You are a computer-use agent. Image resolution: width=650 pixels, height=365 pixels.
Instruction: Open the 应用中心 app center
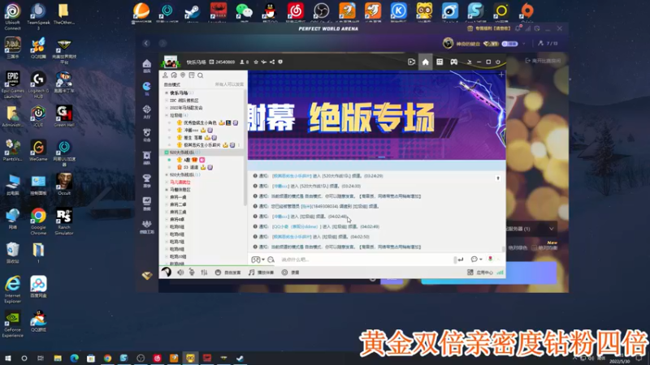point(480,273)
